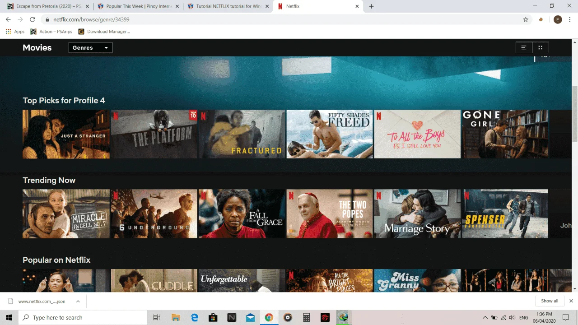The image size is (578, 325).
Task: Switch to Popular This Week tab
Action: 138,6
